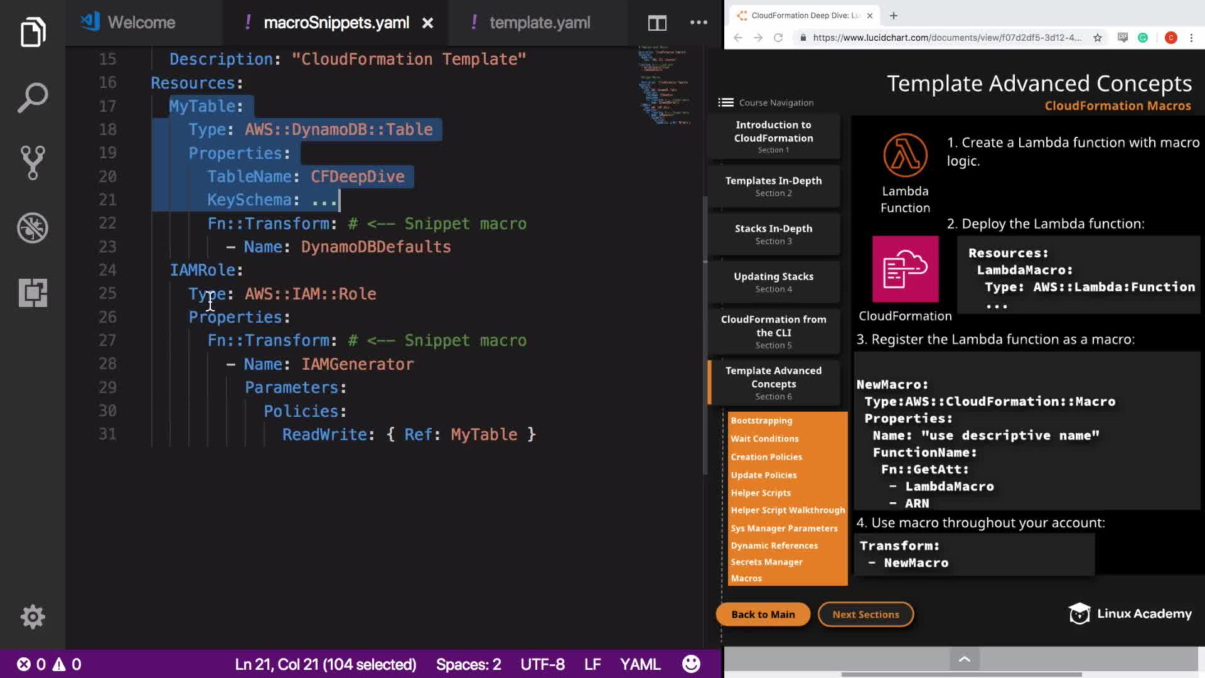Open the Extensions panel icon
Screen dimensions: 1205x678
click(x=33, y=293)
